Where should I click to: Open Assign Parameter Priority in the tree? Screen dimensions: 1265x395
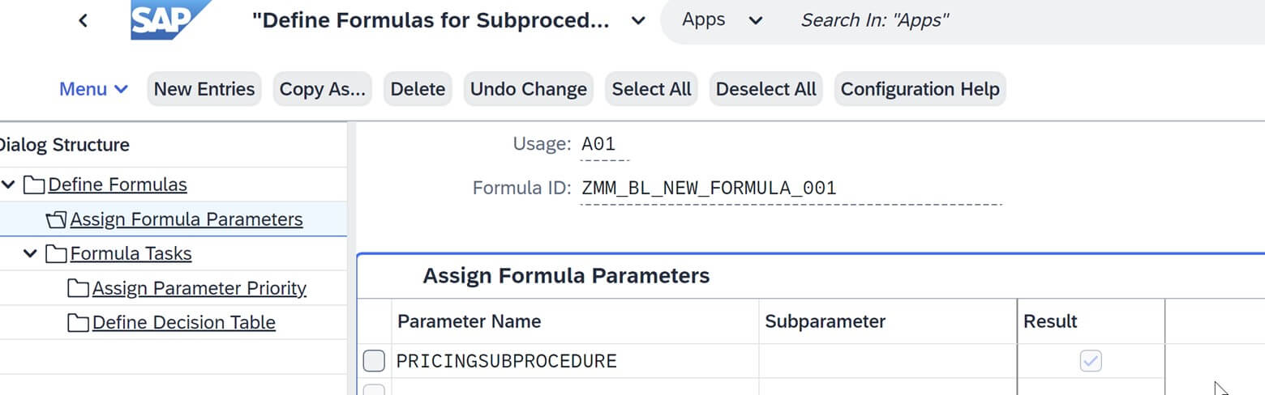click(199, 289)
